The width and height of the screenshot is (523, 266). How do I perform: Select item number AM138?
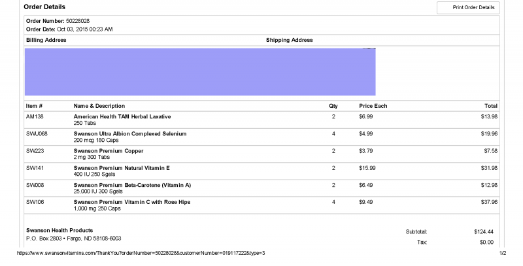pos(35,117)
